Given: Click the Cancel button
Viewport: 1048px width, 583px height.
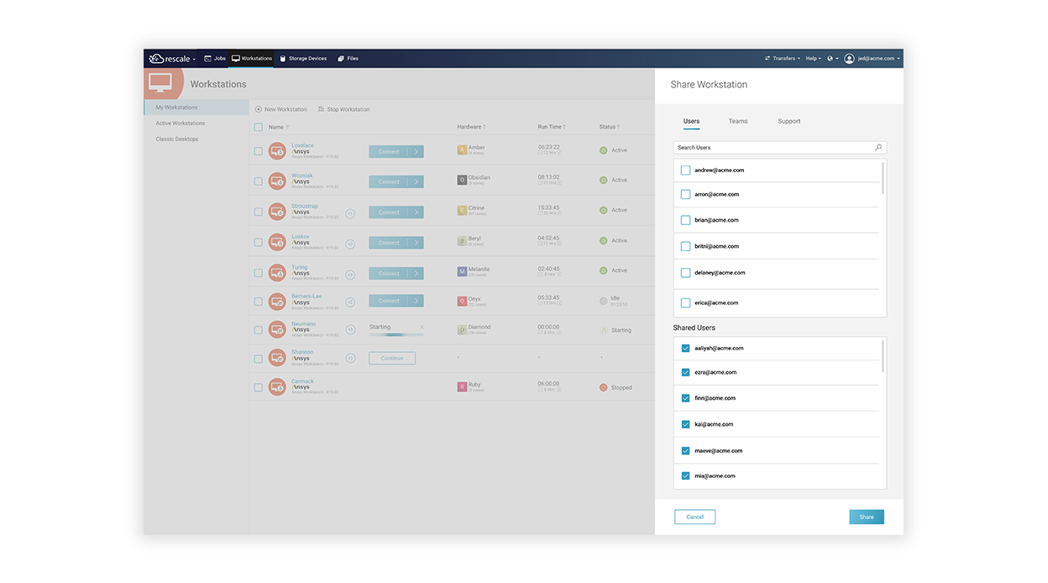Looking at the screenshot, I should point(694,517).
